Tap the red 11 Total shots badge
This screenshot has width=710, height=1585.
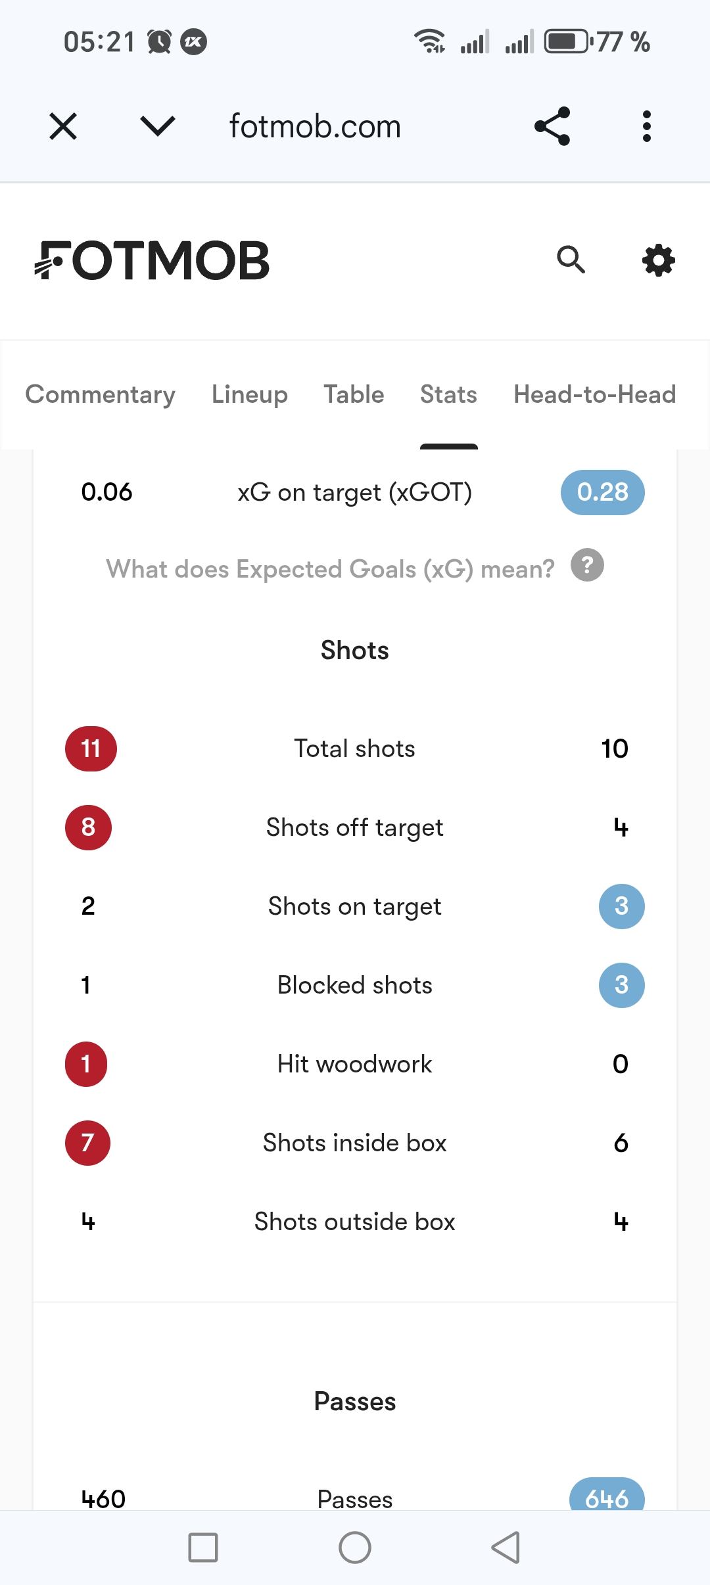[x=91, y=748]
